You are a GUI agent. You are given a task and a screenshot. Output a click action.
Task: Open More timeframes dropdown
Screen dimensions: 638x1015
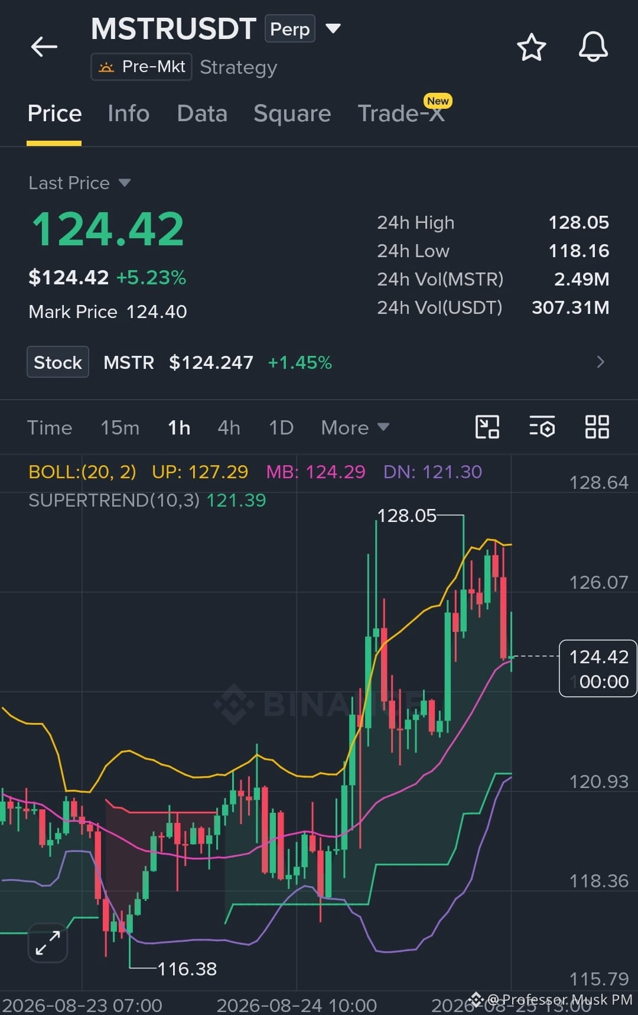[x=355, y=427]
